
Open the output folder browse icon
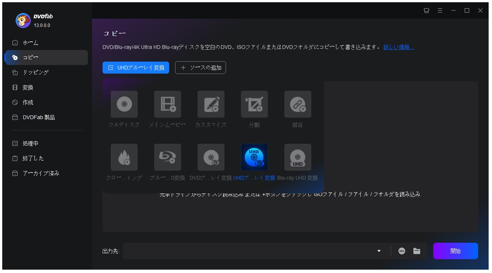click(417, 251)
